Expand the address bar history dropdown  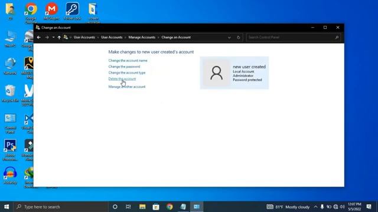point(229,38)
